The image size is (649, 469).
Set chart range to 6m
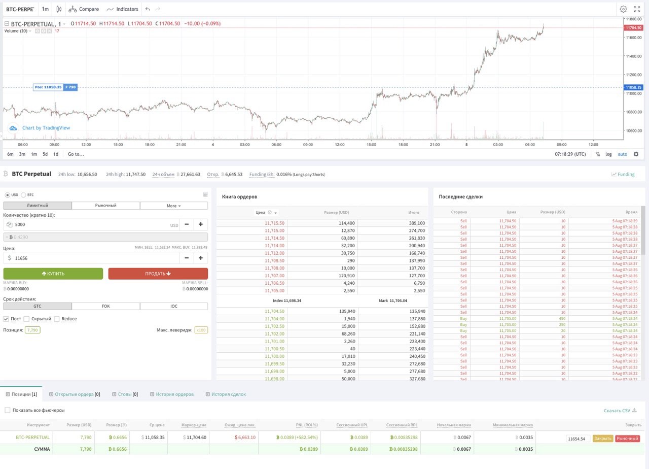10,154
